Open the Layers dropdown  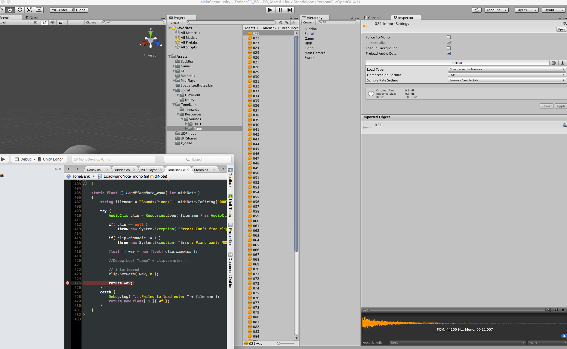tap(526, 10)
